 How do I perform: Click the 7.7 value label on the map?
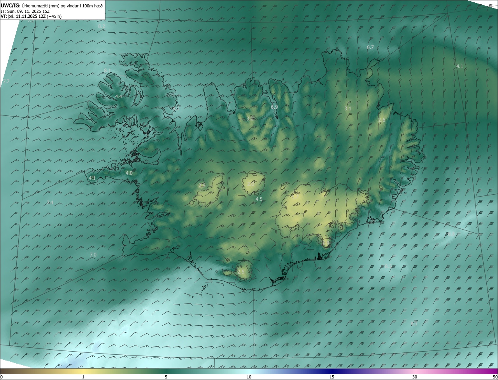(x=5, y=81)
